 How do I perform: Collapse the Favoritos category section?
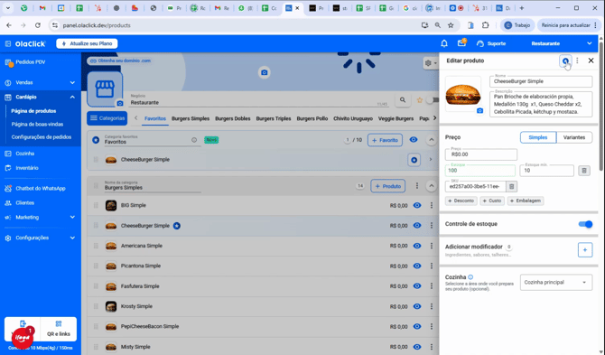tap(432, 140)
